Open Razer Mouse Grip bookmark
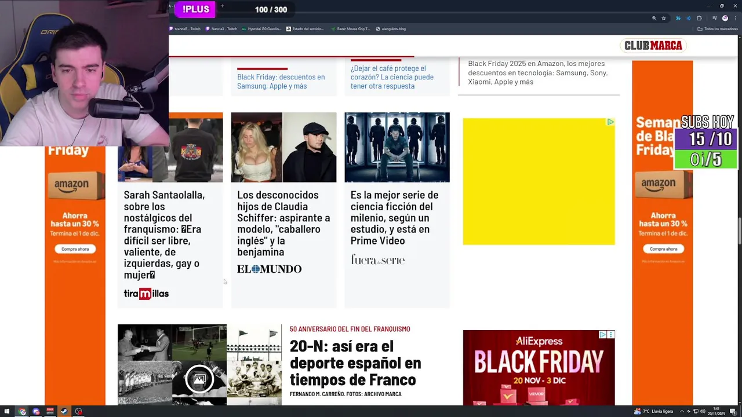This screenshot has width=742, height=417. [350, 29]
